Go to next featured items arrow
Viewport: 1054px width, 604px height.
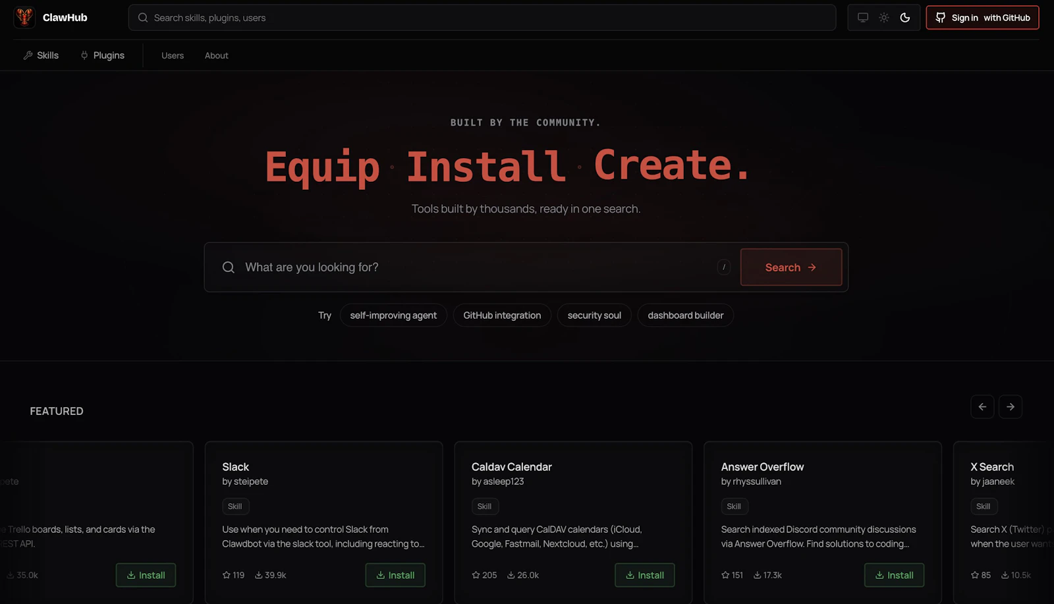point(1011,407)
